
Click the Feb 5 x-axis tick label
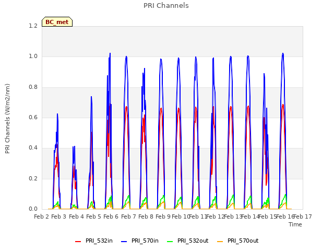tap(94, 216)
